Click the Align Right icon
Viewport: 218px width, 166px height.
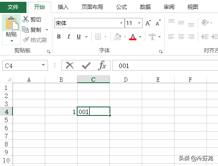[x=191, y=37]
